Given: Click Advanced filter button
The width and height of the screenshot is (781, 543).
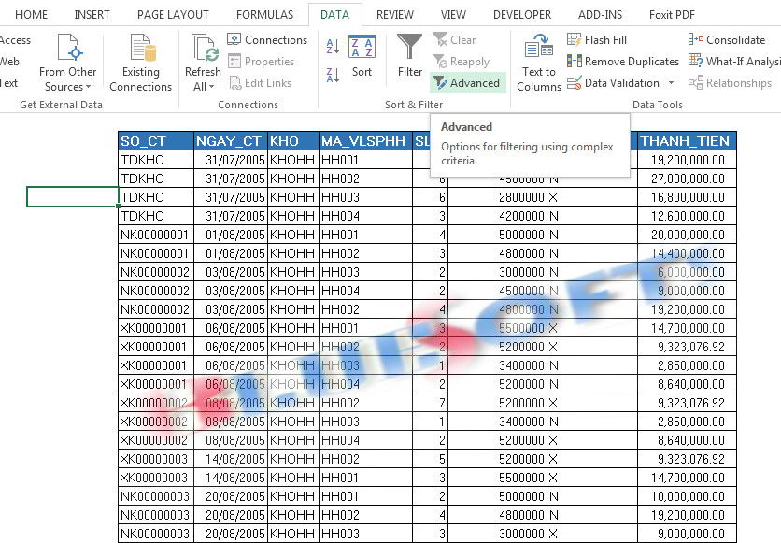Looking at the screenshot, I should pos(466,83).
